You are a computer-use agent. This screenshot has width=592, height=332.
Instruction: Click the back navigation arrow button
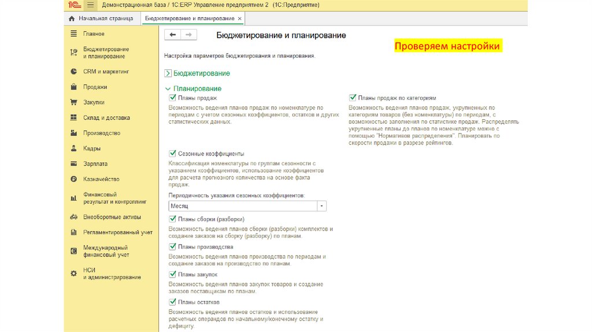[x=172, y=35]
